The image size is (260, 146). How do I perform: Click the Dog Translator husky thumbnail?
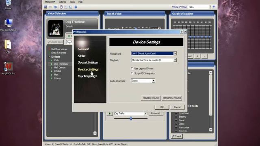coord(56,28)
